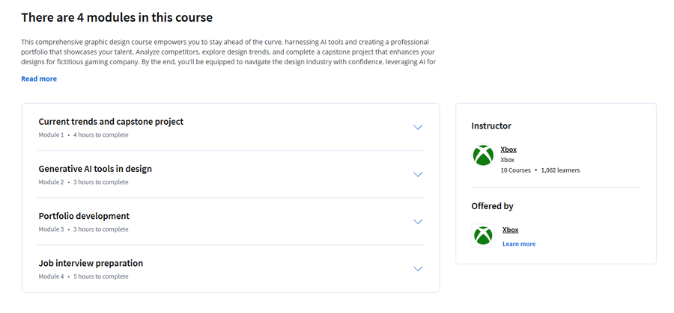Click Module 4 5 hours to complete text

(x=83, y=276)
